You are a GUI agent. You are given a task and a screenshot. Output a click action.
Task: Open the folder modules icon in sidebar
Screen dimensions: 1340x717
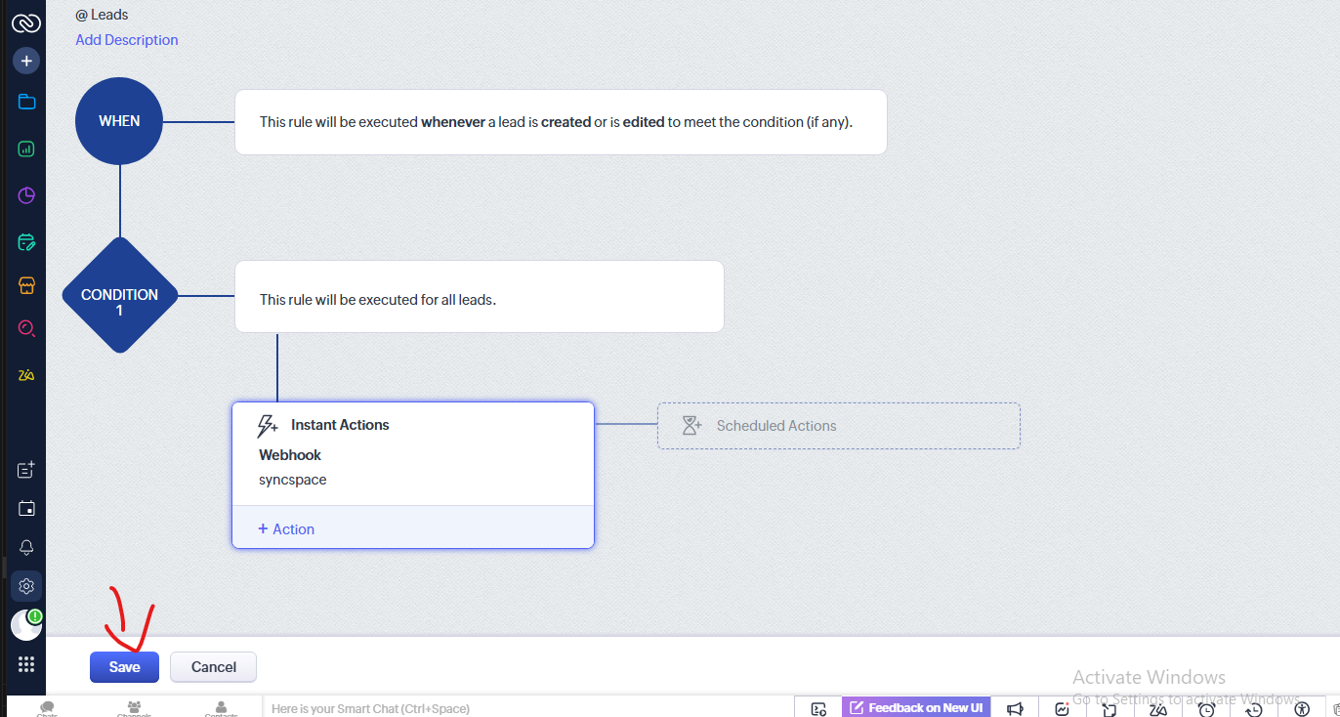click(x=26, y=103)
